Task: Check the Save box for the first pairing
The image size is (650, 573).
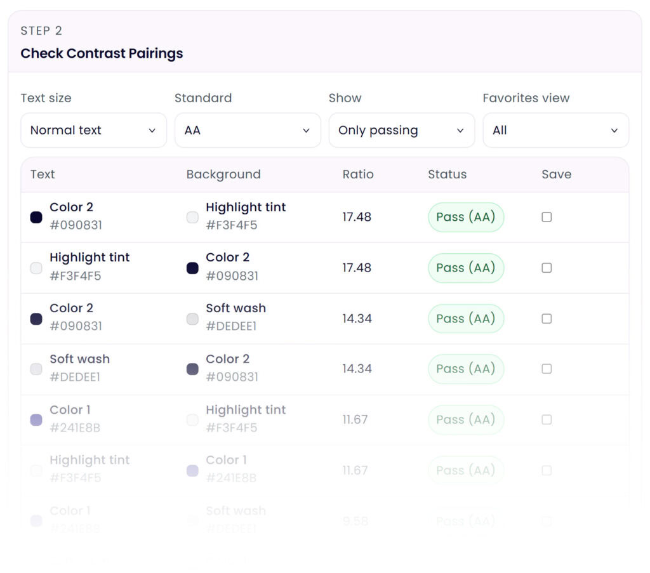Action: (x=547, y=217)
